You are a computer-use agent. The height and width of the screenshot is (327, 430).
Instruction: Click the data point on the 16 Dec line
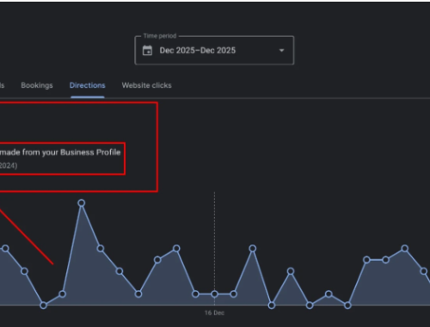click(x=214, y=294)
